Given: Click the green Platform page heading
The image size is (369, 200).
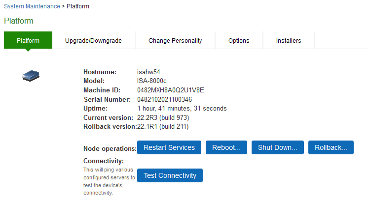Looking at the screenshot, I should [x=19, y=21].
